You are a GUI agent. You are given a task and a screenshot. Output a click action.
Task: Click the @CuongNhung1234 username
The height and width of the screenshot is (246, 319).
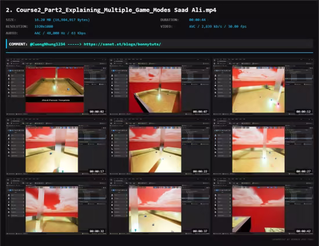[48, 44]
